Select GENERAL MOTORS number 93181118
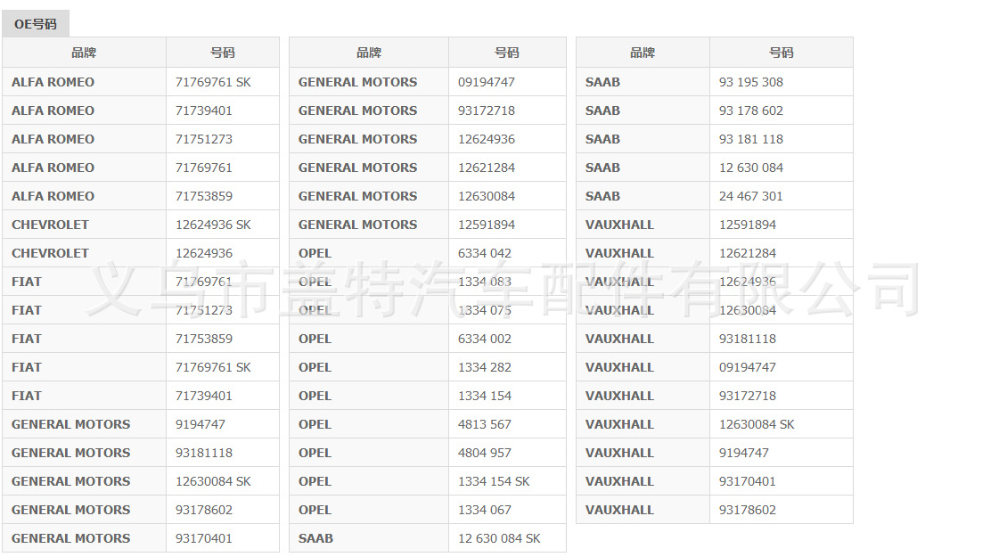1007x557 pixels. pos(203,453)
